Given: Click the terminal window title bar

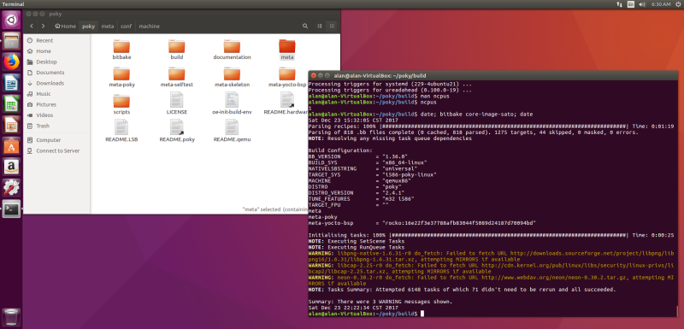Looking at the screenshot, I should (493, 75).
